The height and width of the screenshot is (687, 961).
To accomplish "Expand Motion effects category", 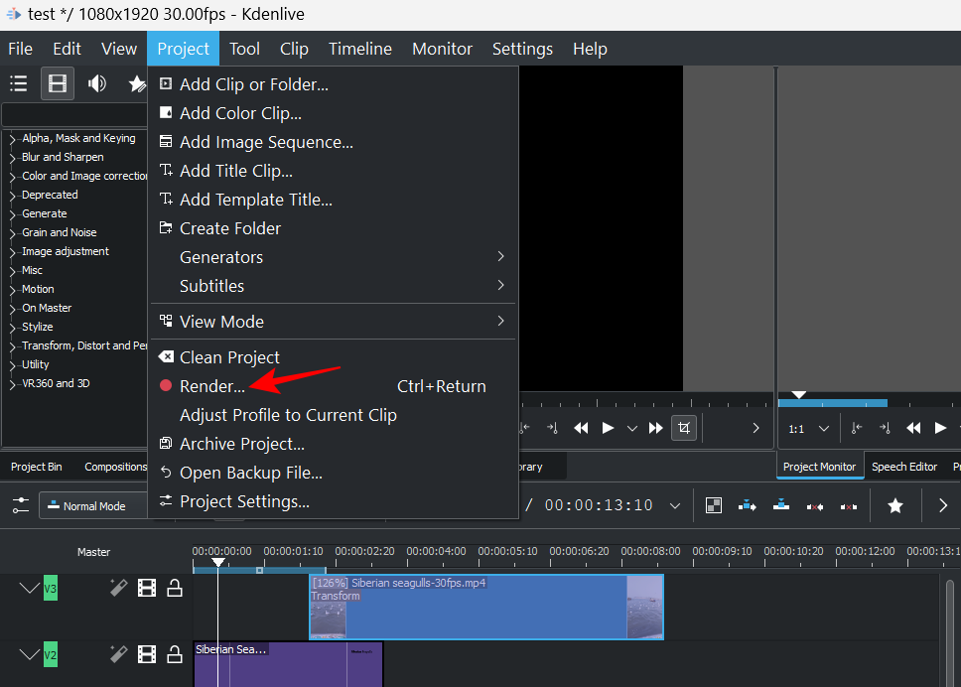I will coord(12,290).
